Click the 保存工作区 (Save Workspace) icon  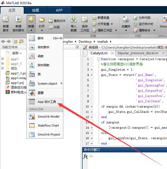[85, 19]
